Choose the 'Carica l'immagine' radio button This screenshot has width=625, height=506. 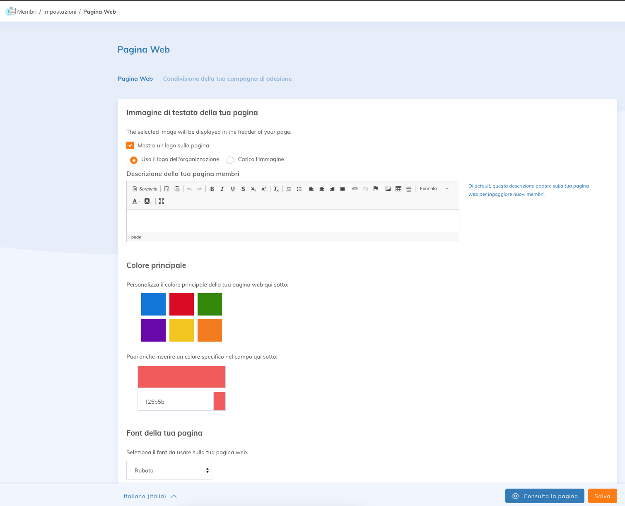click(230, 160)
